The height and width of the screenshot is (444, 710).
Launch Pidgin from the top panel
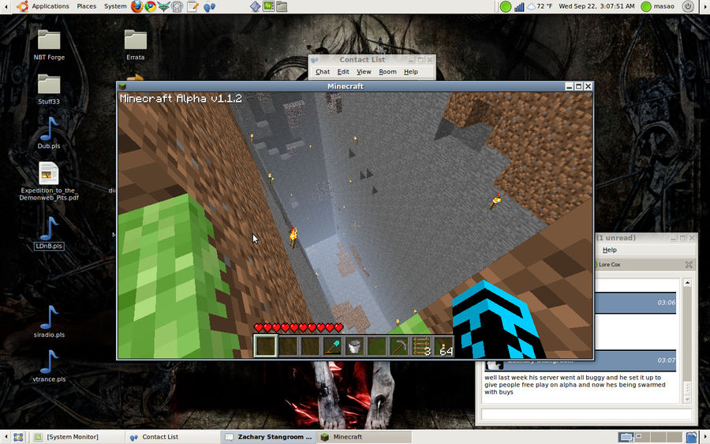[x=209, y=6]
